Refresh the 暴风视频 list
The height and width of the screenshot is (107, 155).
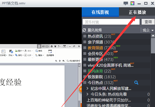pyautogui.click(x=84, y=30)
